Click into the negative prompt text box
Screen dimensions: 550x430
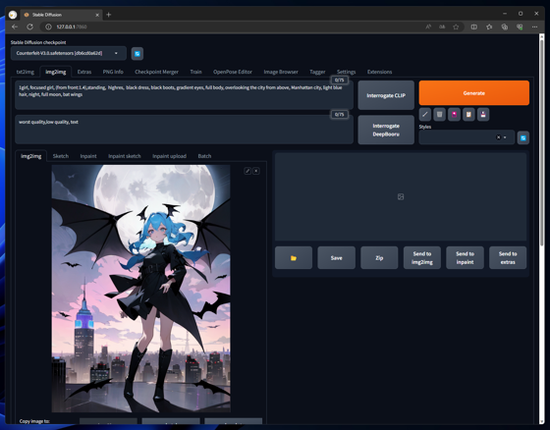(184, 130)
